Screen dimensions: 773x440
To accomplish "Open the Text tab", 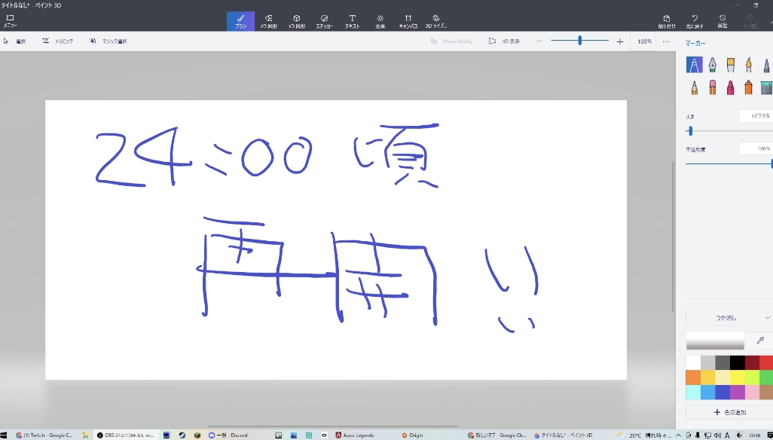I will 352,21.
